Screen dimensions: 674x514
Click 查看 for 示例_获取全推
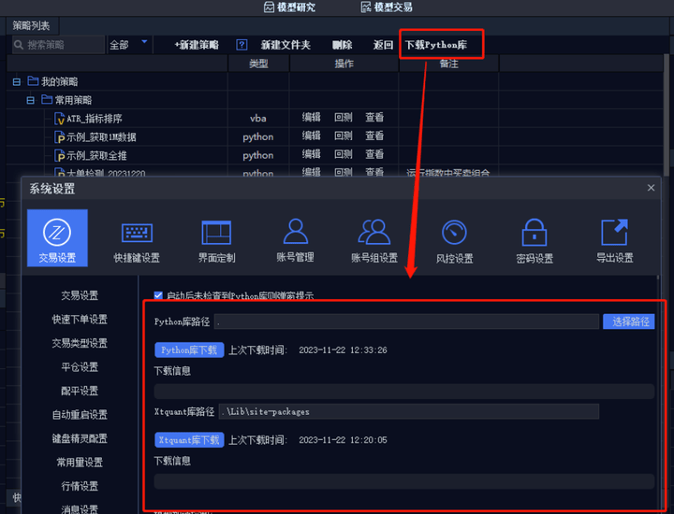pos(374,154)
